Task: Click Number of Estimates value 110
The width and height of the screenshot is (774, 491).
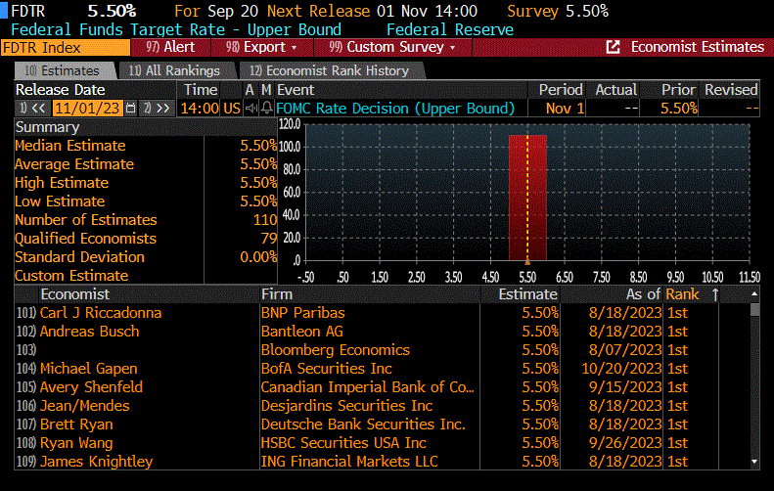Action: click(265, 220)
